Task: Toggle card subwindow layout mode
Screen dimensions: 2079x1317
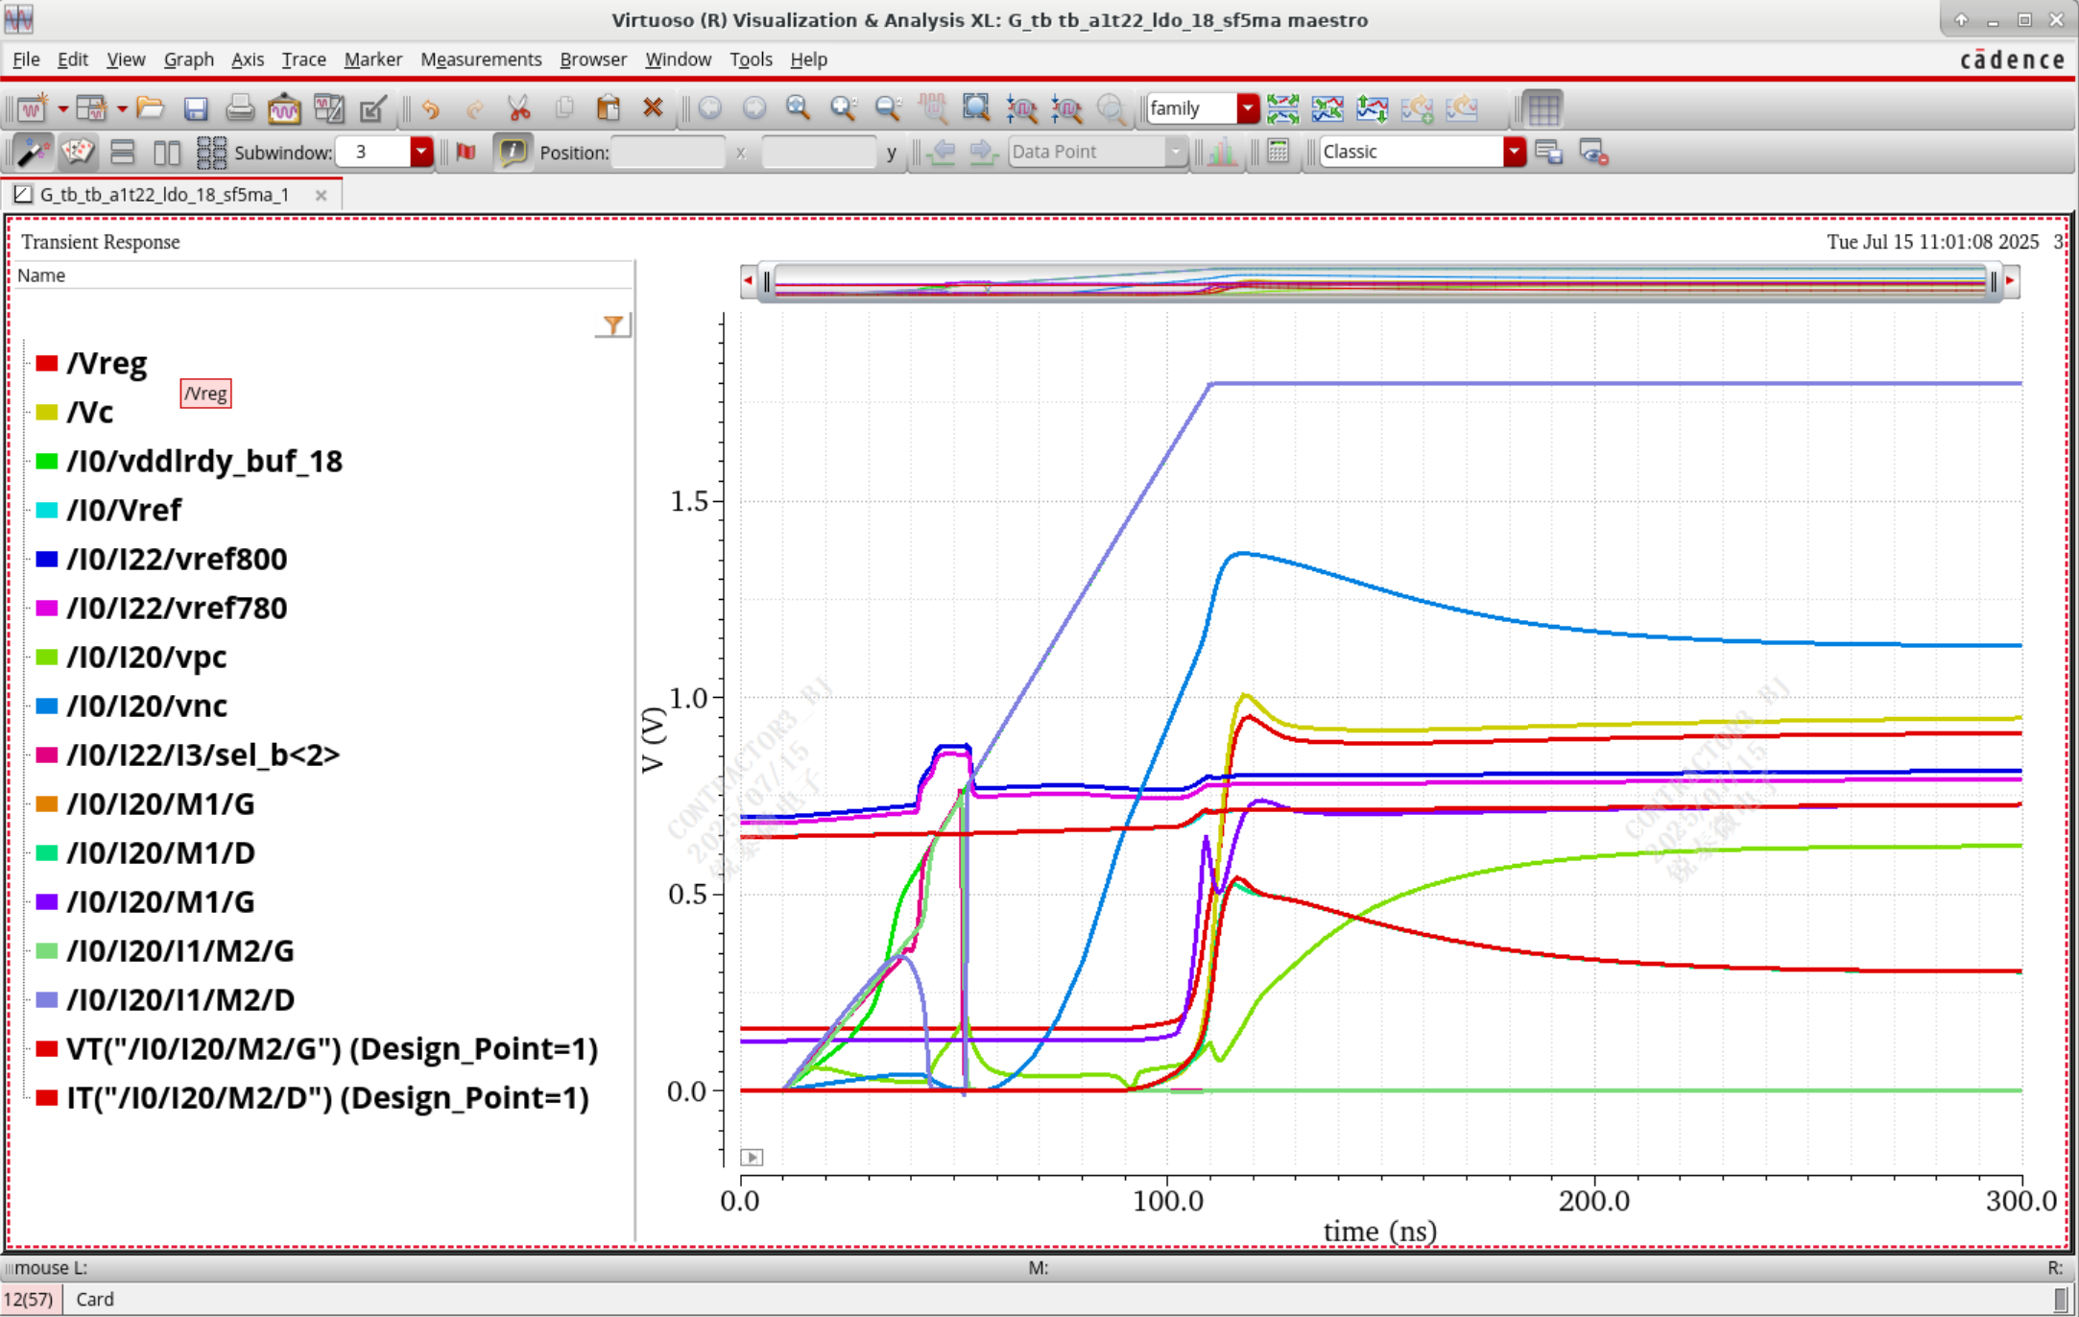Action: 77,152
